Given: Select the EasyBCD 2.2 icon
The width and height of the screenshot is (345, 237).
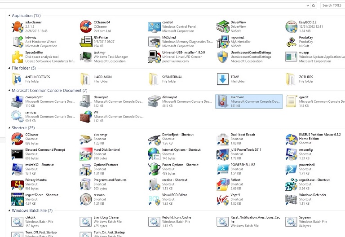Looking at the screenshot, I should click(291, 26).
